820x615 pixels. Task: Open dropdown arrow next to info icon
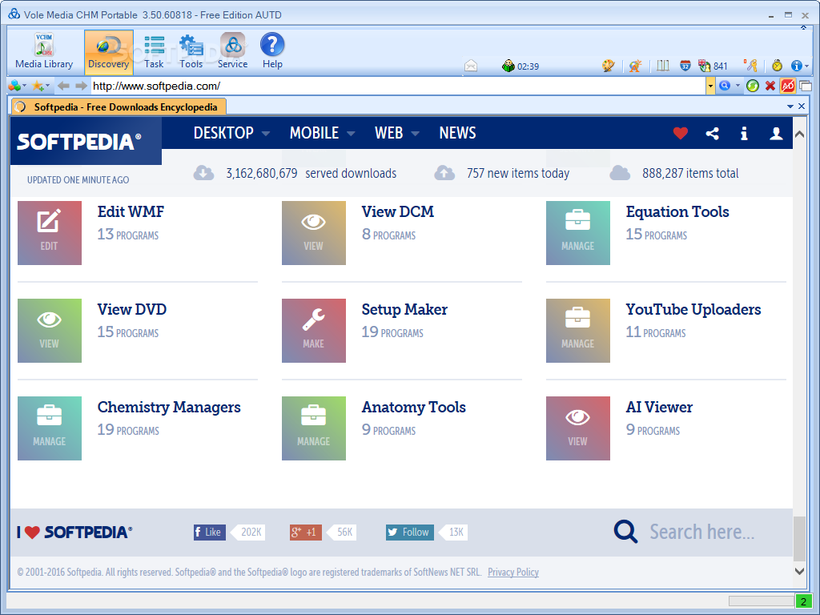pyautogui.click(x=807, y=66)
